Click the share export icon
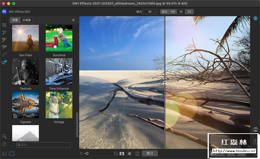The image size is (260, 159). (255, 142)
